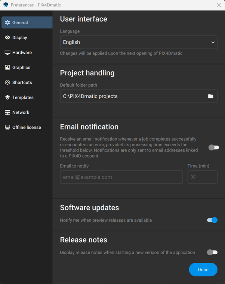The image size is (225, 284).
Task: Click the 'User interface' heading
Action: 84,19
